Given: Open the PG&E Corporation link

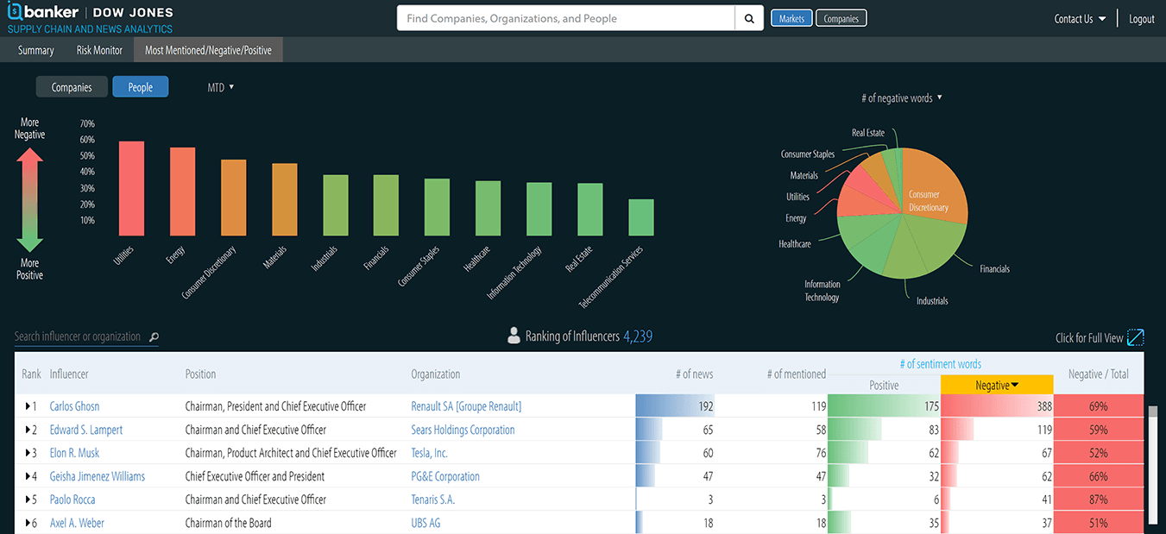Looking at the screenshot, I should click(x=445, y=476).
